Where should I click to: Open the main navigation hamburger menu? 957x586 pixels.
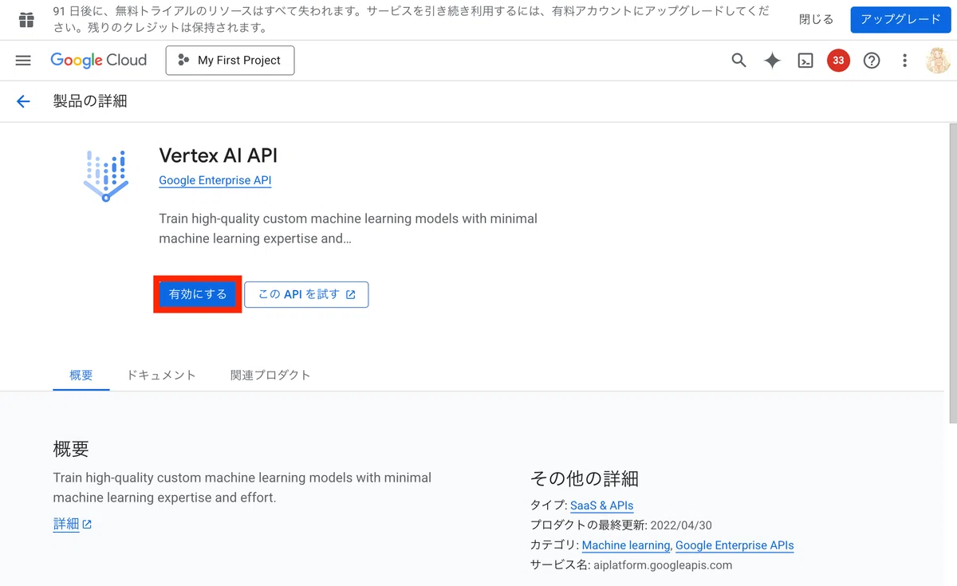coord(23,61)
